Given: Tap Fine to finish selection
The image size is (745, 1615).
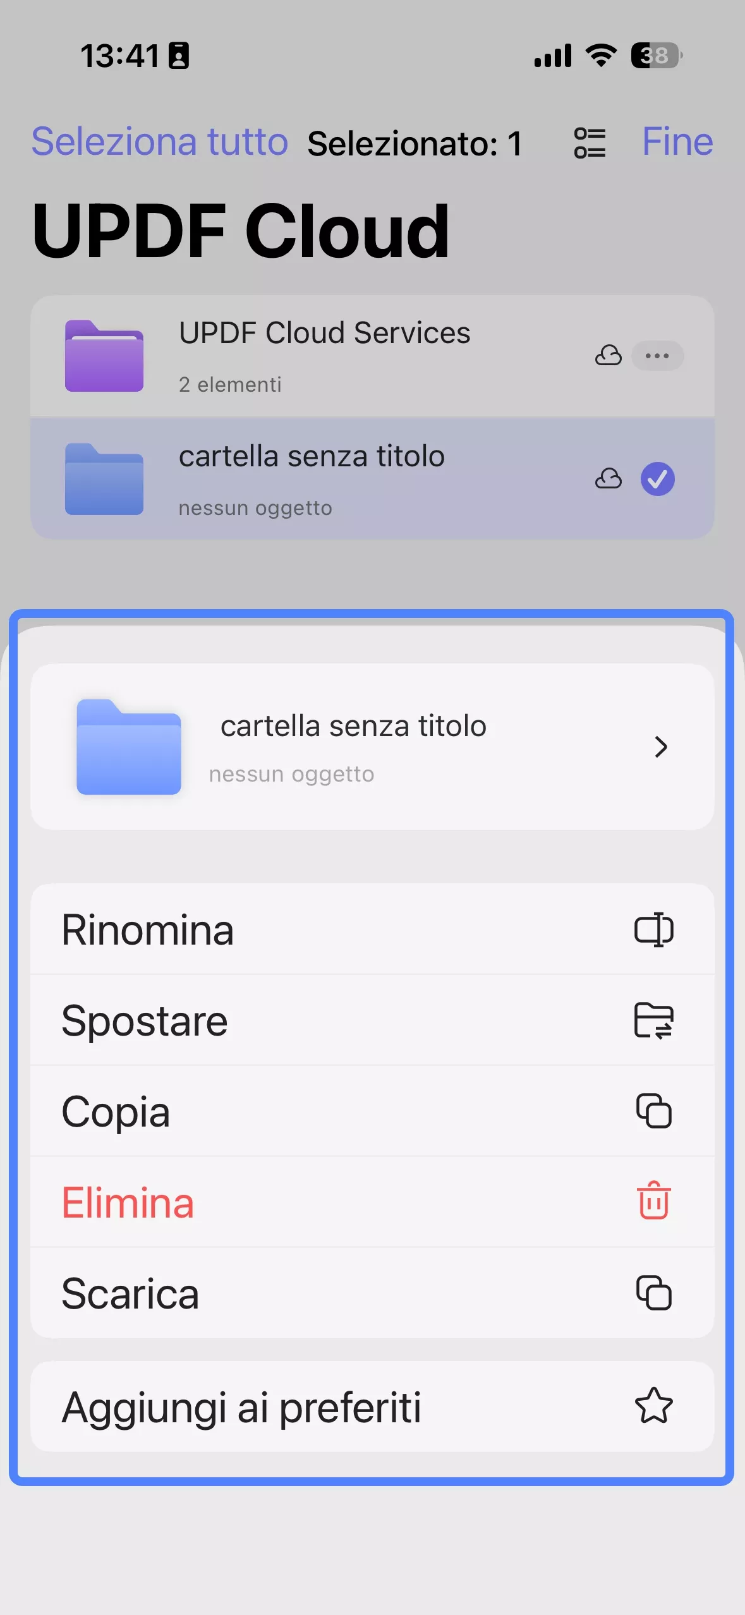Looking at the screenshot, I should tap(677, 142).
